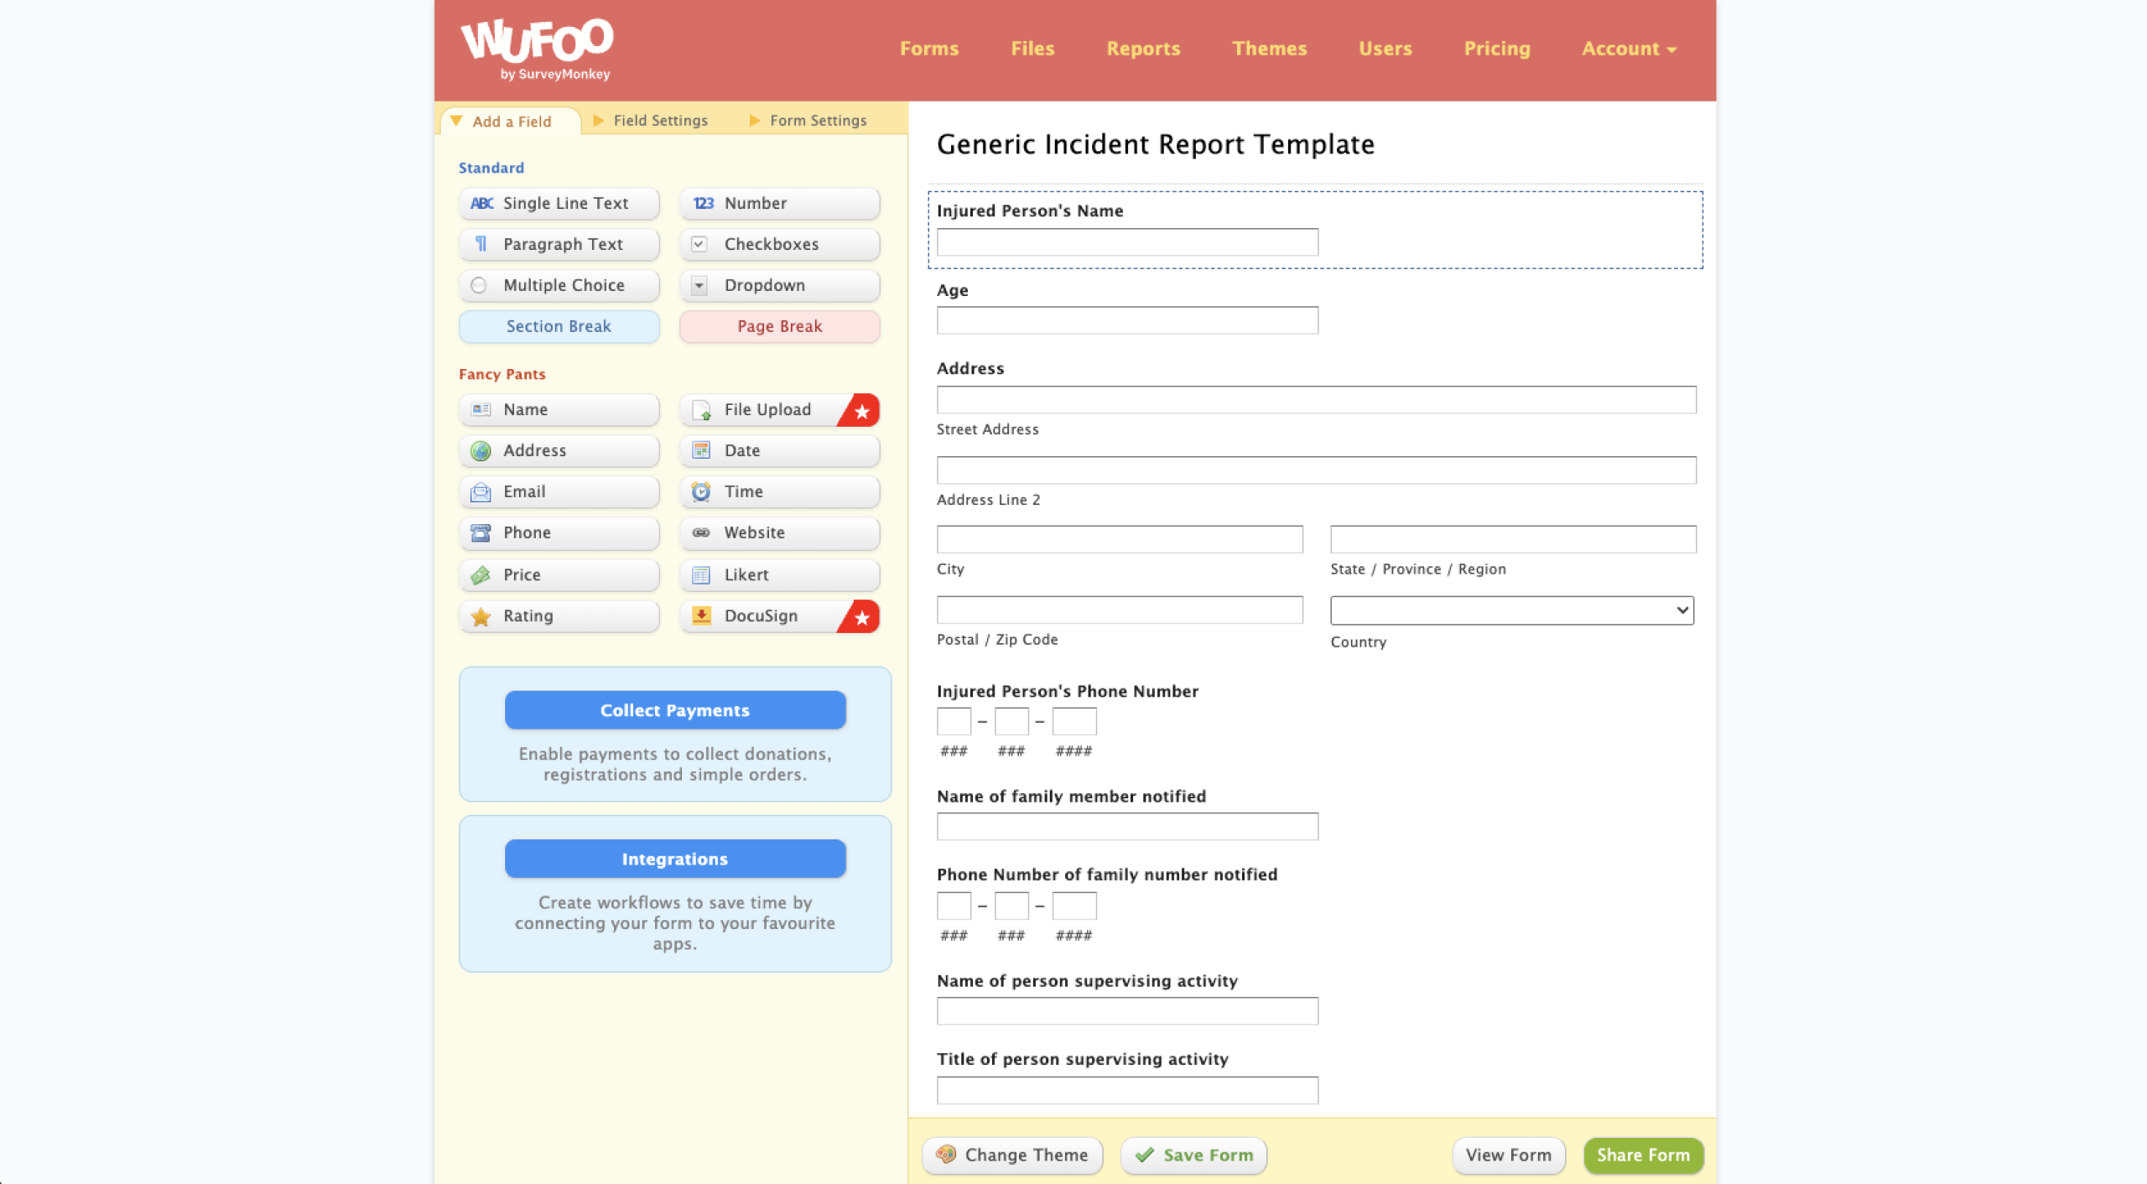Screen dimensions: 2147x1184
Task: Open the Pricing page
Action: tap(1496, 49)
